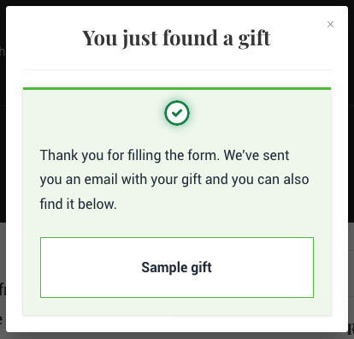The image size is (354, 339).
Task: Click the cut-off letter "R" behind the popup corner
Action: [x=351, y=329]
